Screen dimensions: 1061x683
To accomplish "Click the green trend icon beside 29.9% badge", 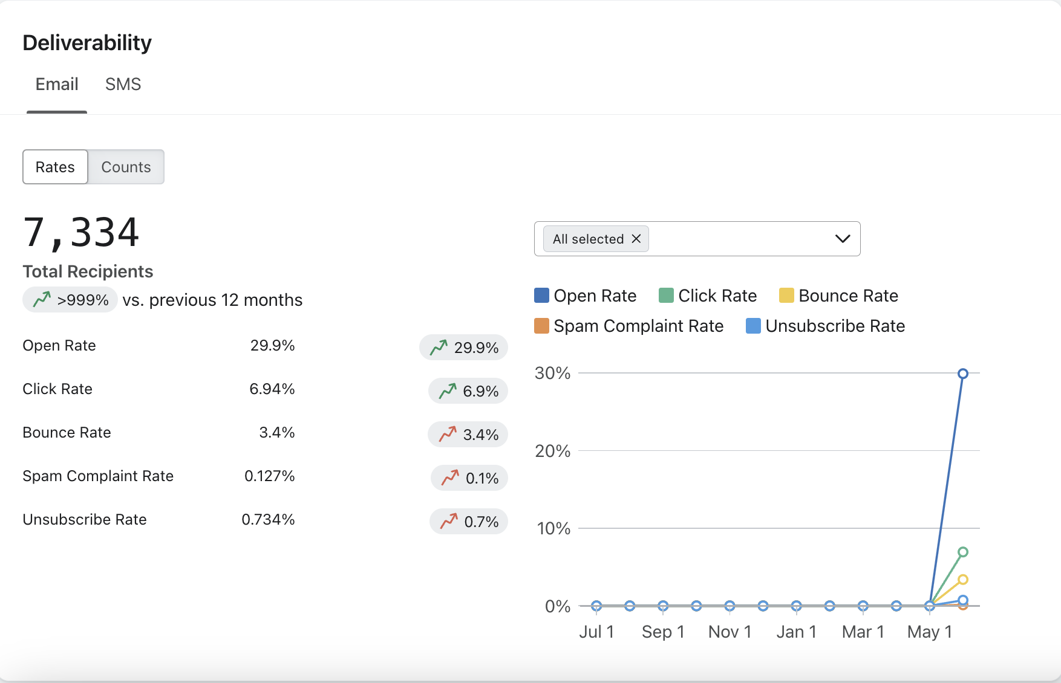I will click(x=439, y=347).
